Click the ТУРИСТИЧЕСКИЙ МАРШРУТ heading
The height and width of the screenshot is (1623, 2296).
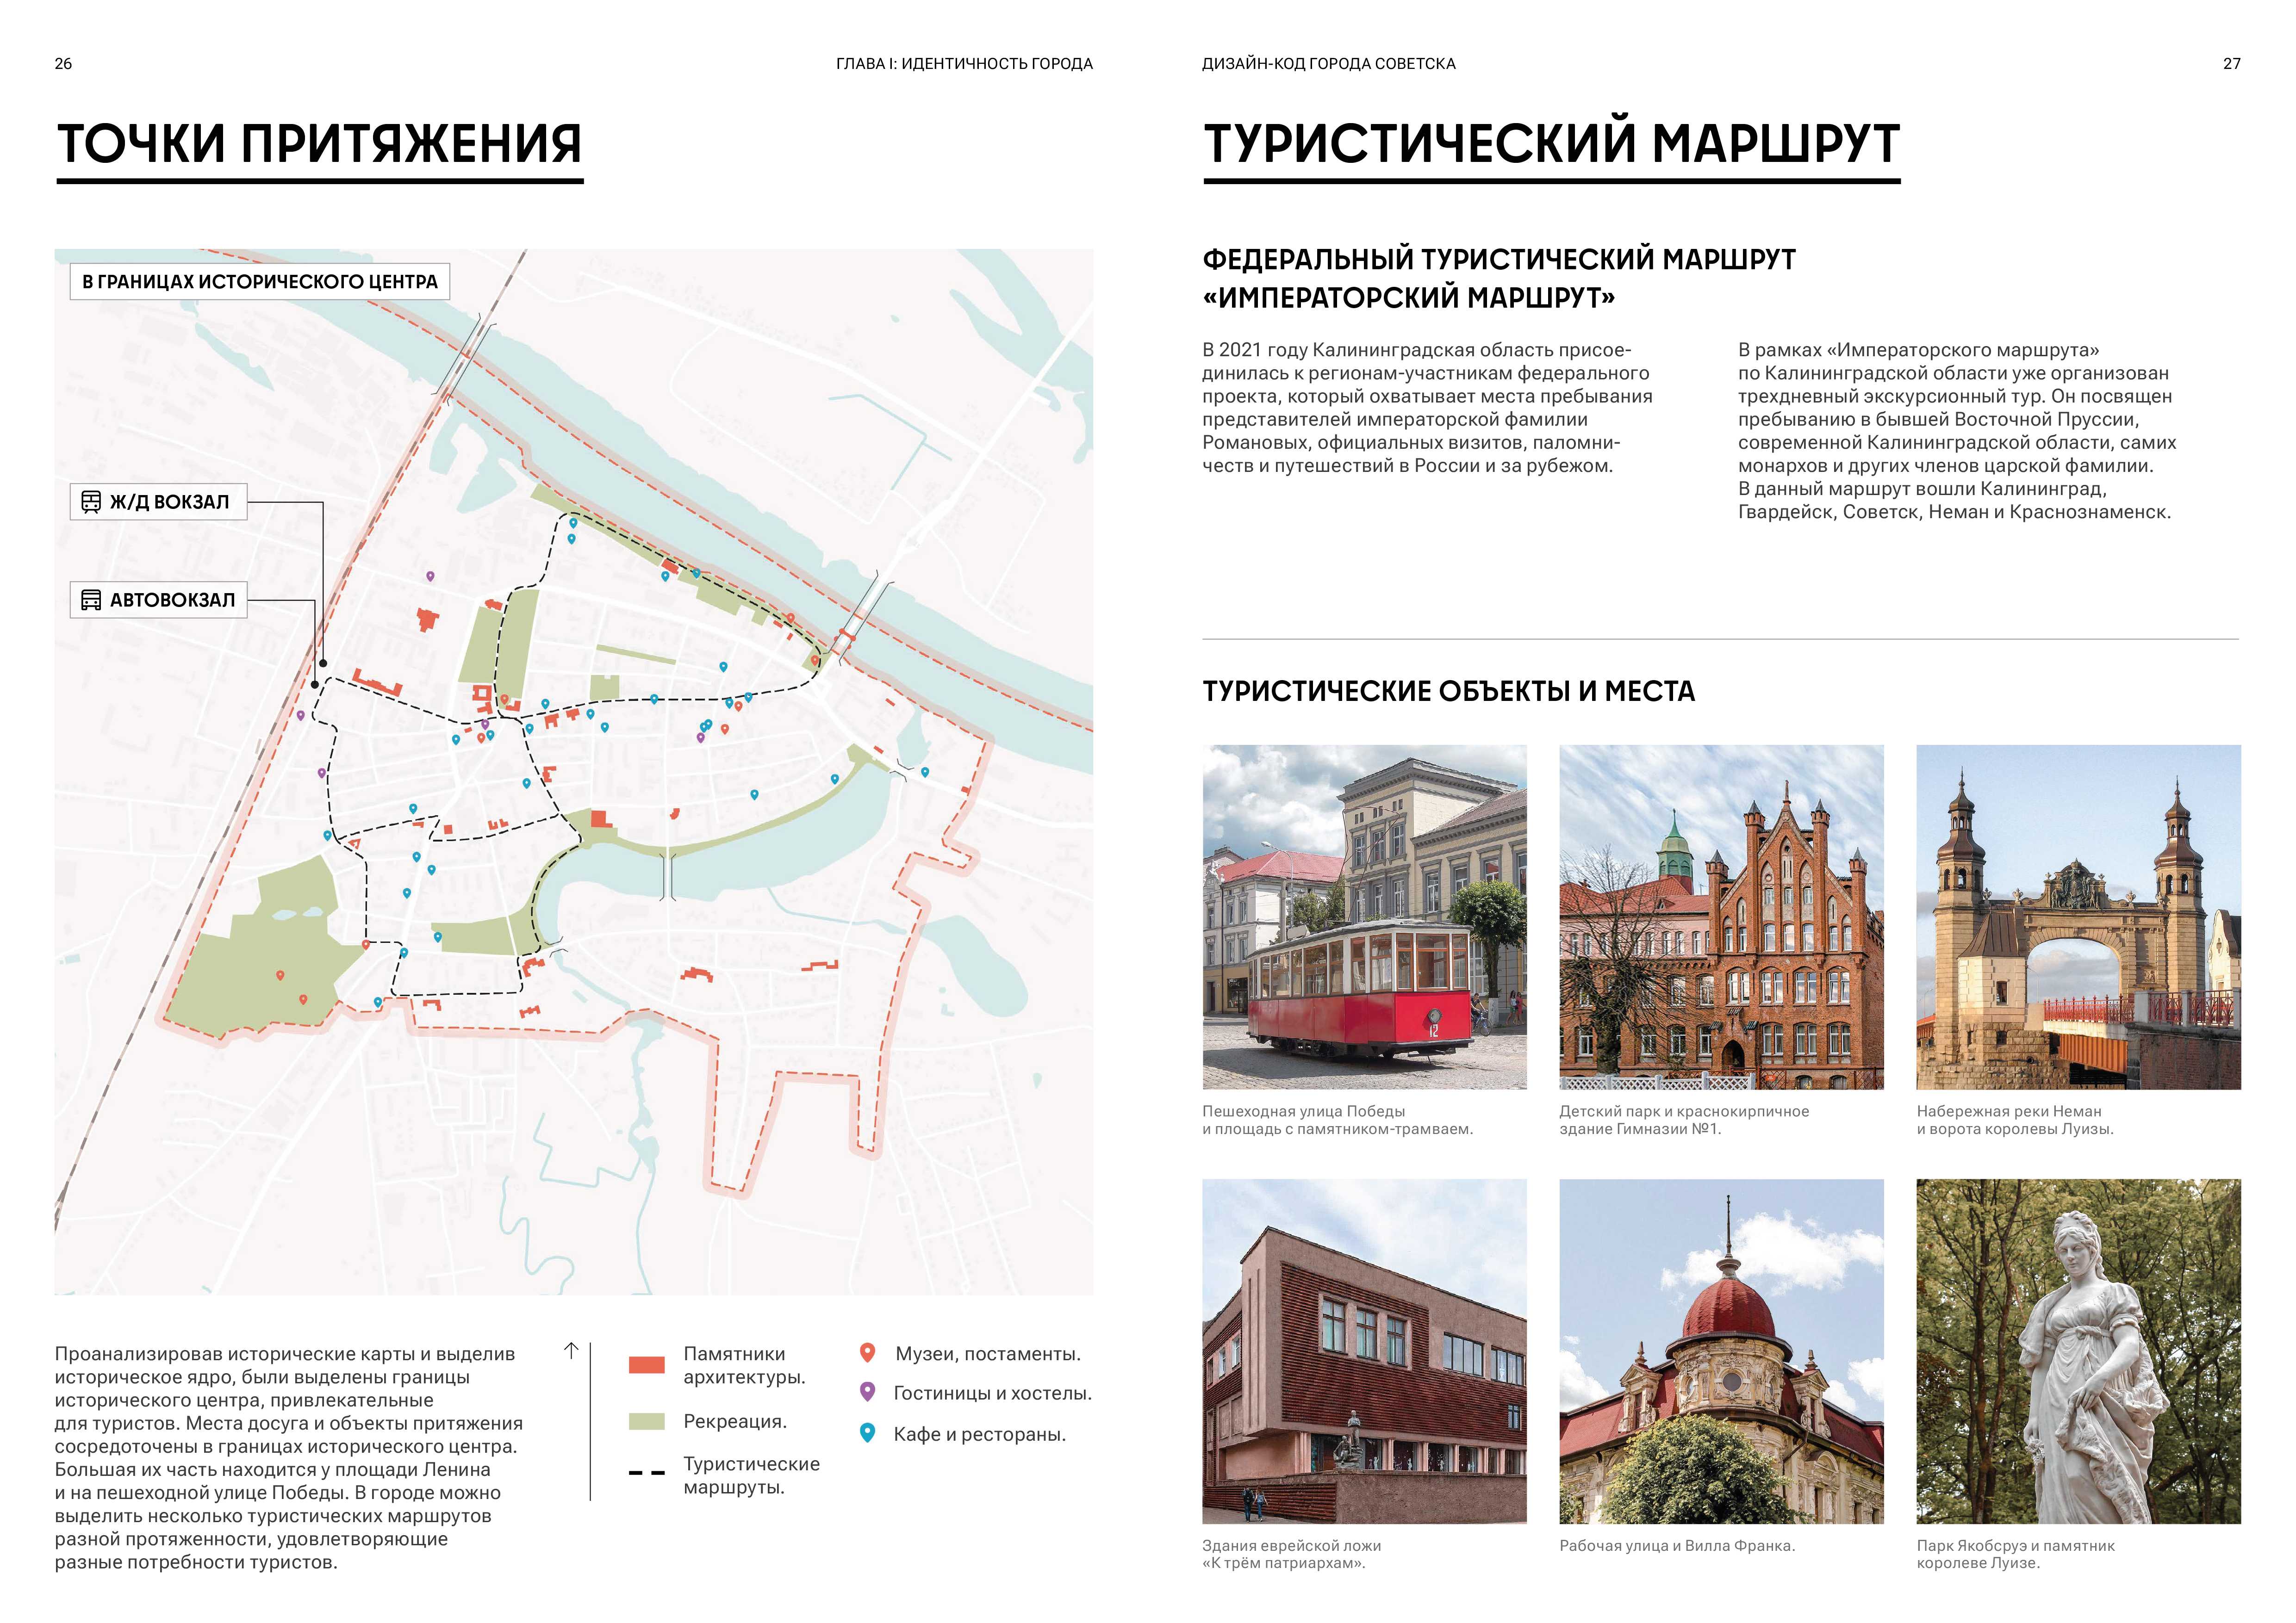[1551, 144]
